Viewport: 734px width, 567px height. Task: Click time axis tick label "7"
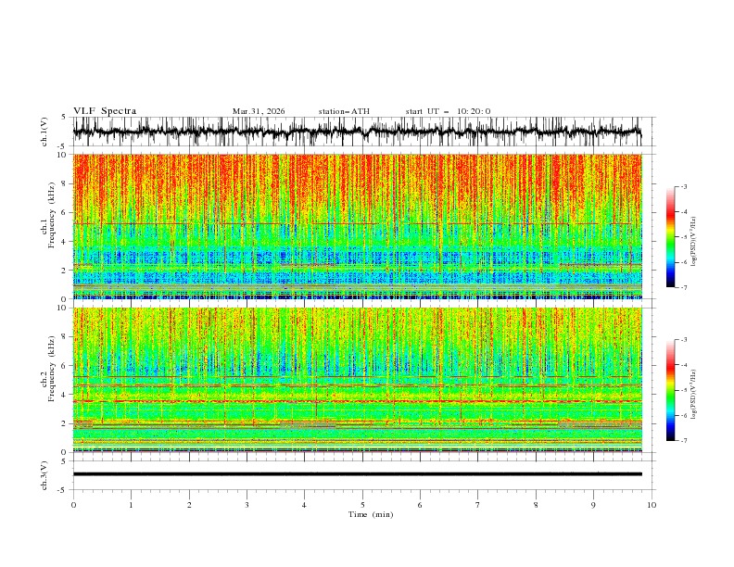point(478,505)
